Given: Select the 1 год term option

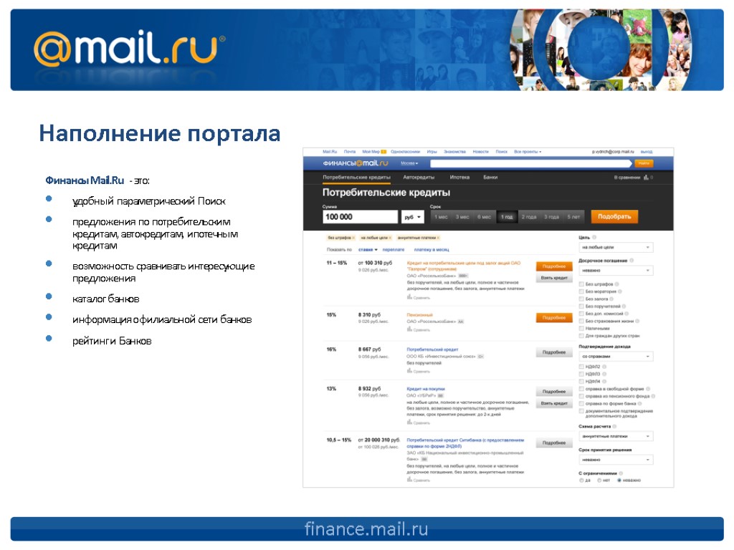Looking at the screenshot, I should point(507,217).
